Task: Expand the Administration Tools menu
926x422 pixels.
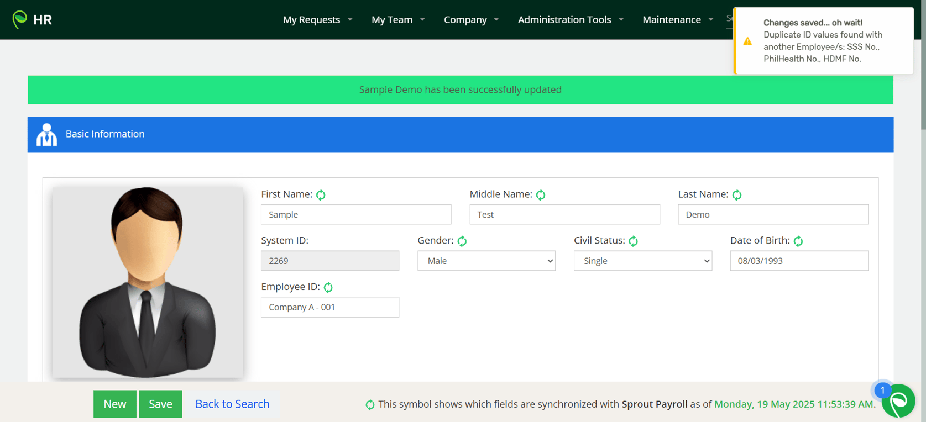Action: [x=571, y=20]
